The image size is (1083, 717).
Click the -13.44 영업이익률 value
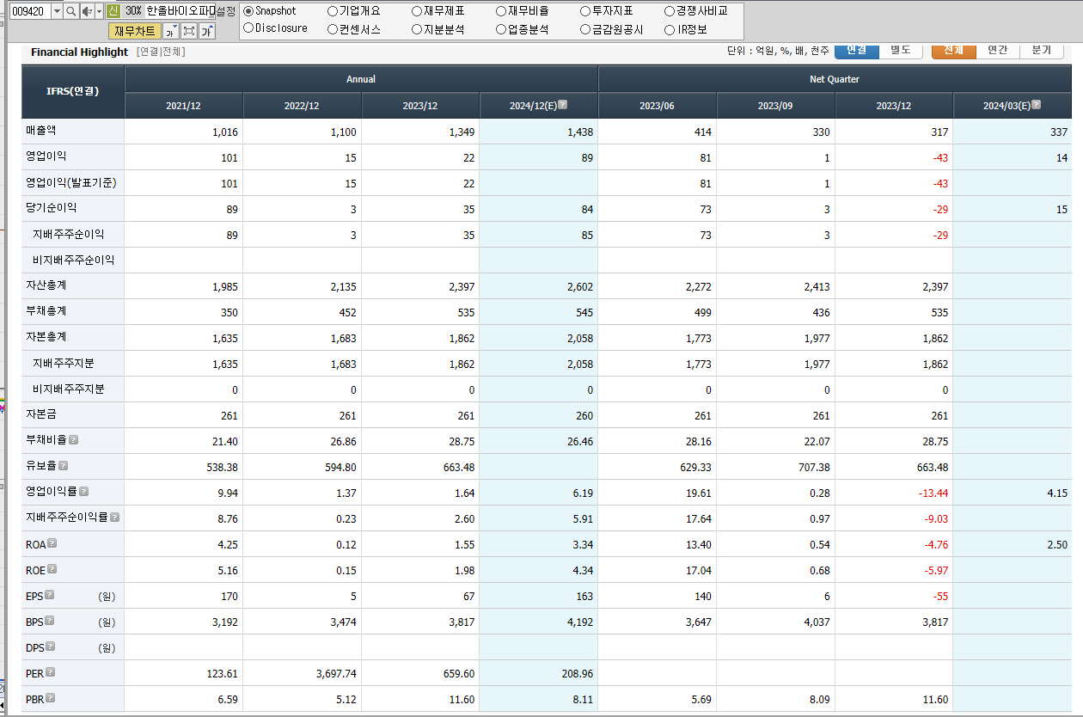tap(932, 493)
